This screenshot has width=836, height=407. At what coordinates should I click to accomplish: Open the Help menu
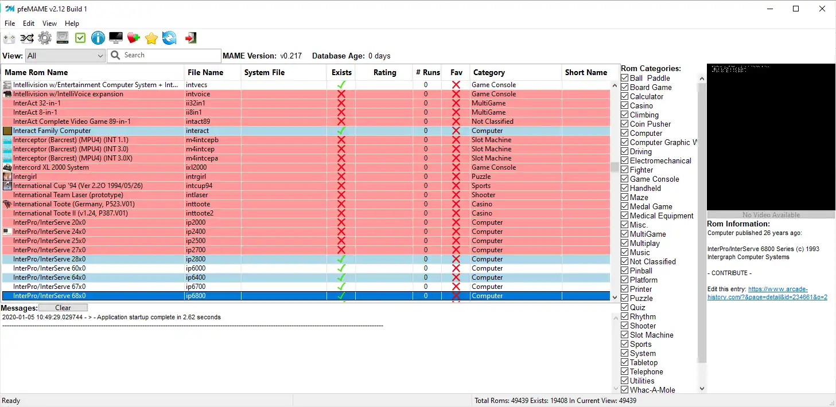pos(72,24)
